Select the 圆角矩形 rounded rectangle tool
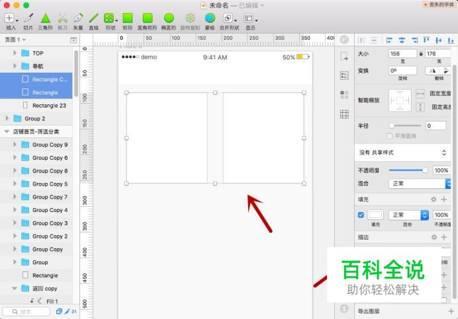The width and height of the screenshot is (458, 319). (x=147, y=22)
